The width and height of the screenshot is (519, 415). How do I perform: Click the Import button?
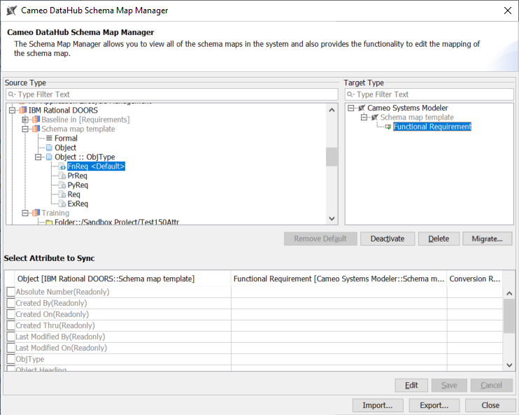tap(378, 405)
